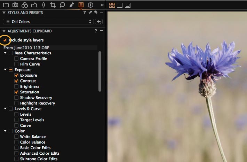247x162 pixels.
Task: Enable the Color Balance checkbox
Action: (16, 142)
